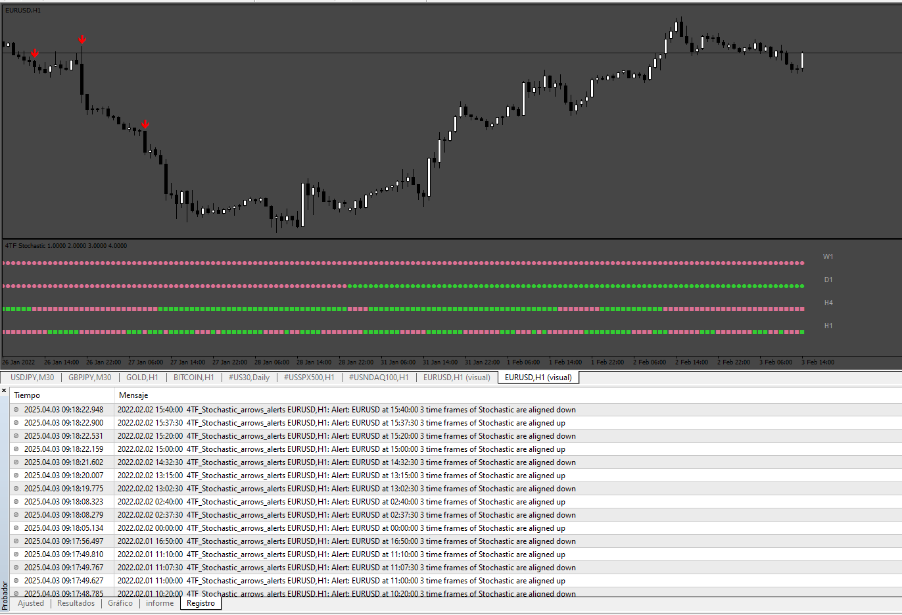902x615 pixels.
Task: Click the 31 Jan 22:00 time axis label
Action: click(x=482, y=362)
